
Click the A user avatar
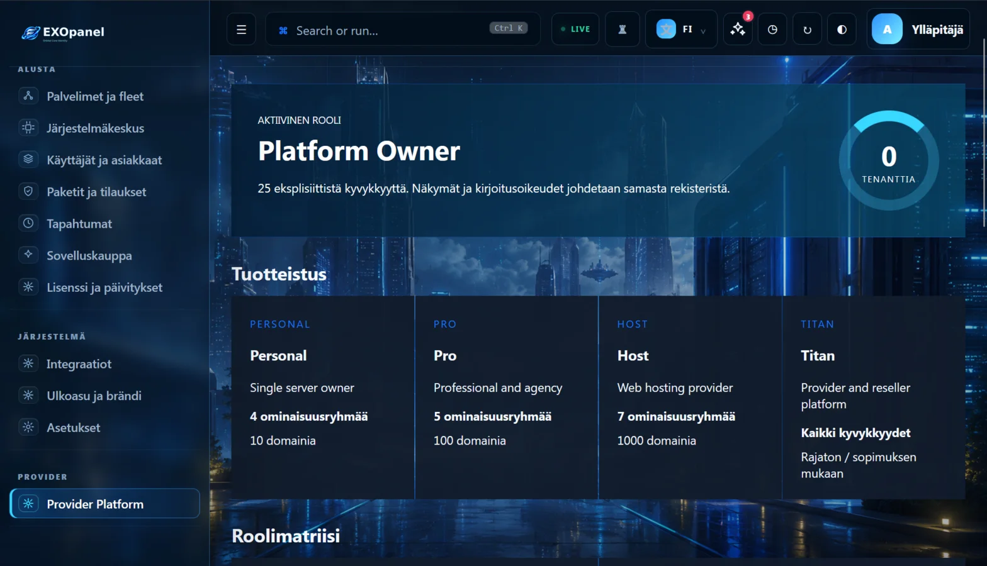(887, 30)
